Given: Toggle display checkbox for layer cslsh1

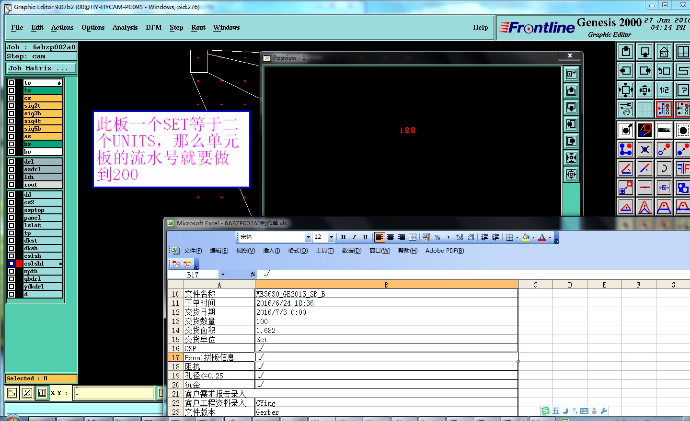Looking at the screenshot, I should click(11, 264).
